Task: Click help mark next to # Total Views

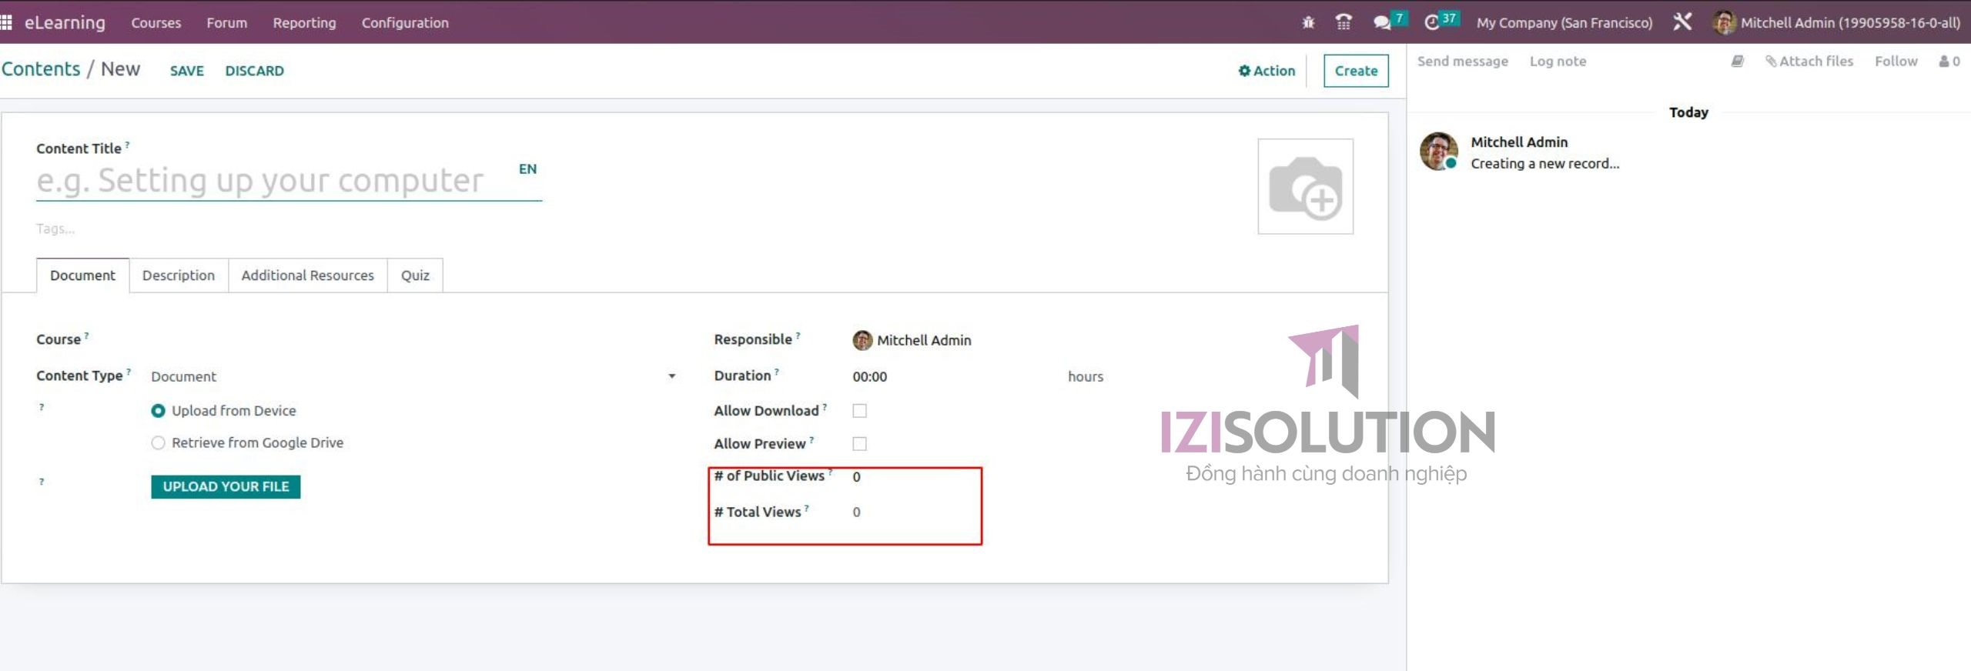Action: (x=806, y=507)
